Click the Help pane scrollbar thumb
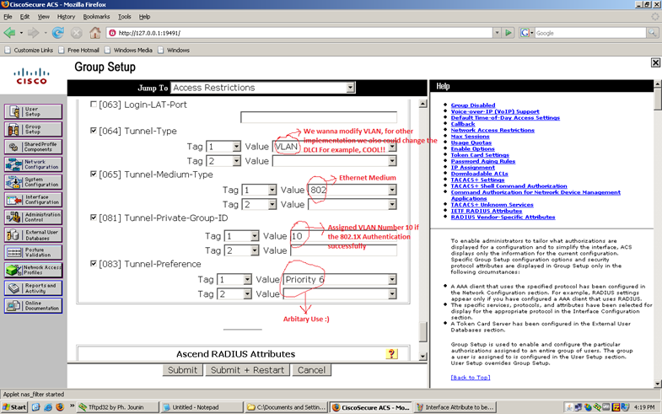 click(658, 99)
